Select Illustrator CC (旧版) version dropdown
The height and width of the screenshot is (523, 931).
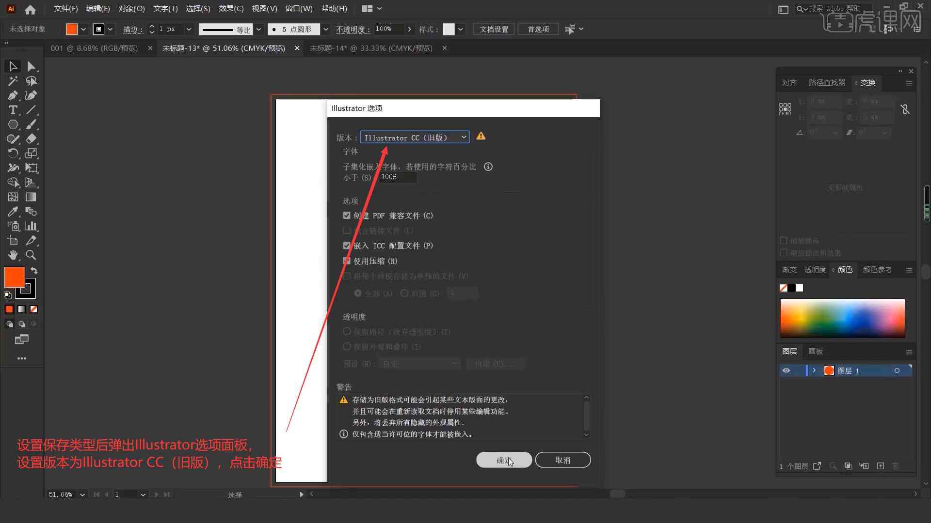pyautogui.click(x=415, y=137)
